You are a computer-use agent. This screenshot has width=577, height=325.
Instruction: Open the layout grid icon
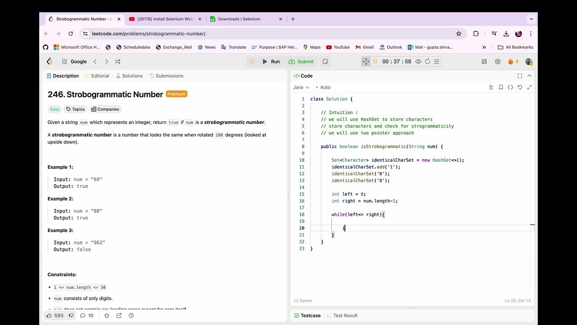tap(484, 62)
